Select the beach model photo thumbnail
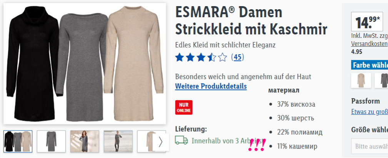 point(118,142)
